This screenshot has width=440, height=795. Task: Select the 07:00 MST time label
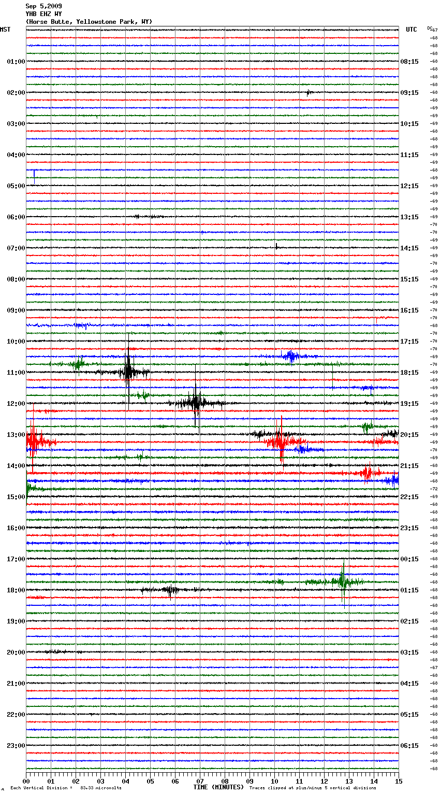point(16,248)
